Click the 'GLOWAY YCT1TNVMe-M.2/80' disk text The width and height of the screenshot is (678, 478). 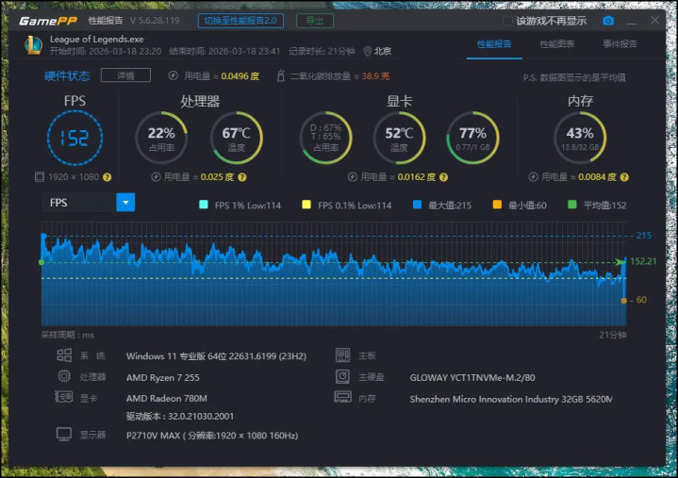pyautogui.click(x=472, y=377)
